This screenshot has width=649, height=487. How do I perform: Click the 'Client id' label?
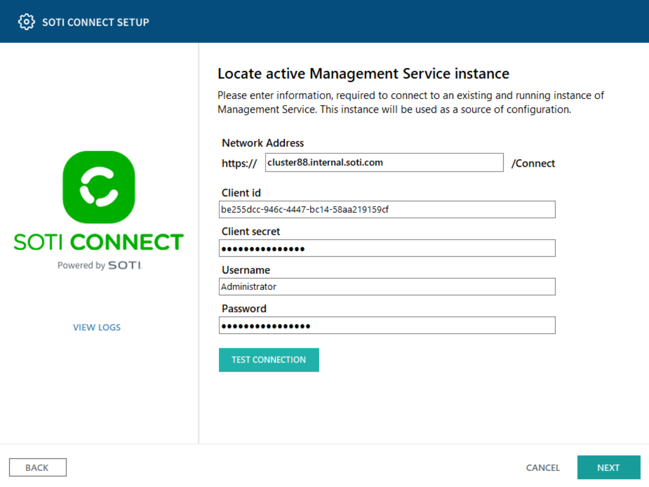(x=241, y=193)
